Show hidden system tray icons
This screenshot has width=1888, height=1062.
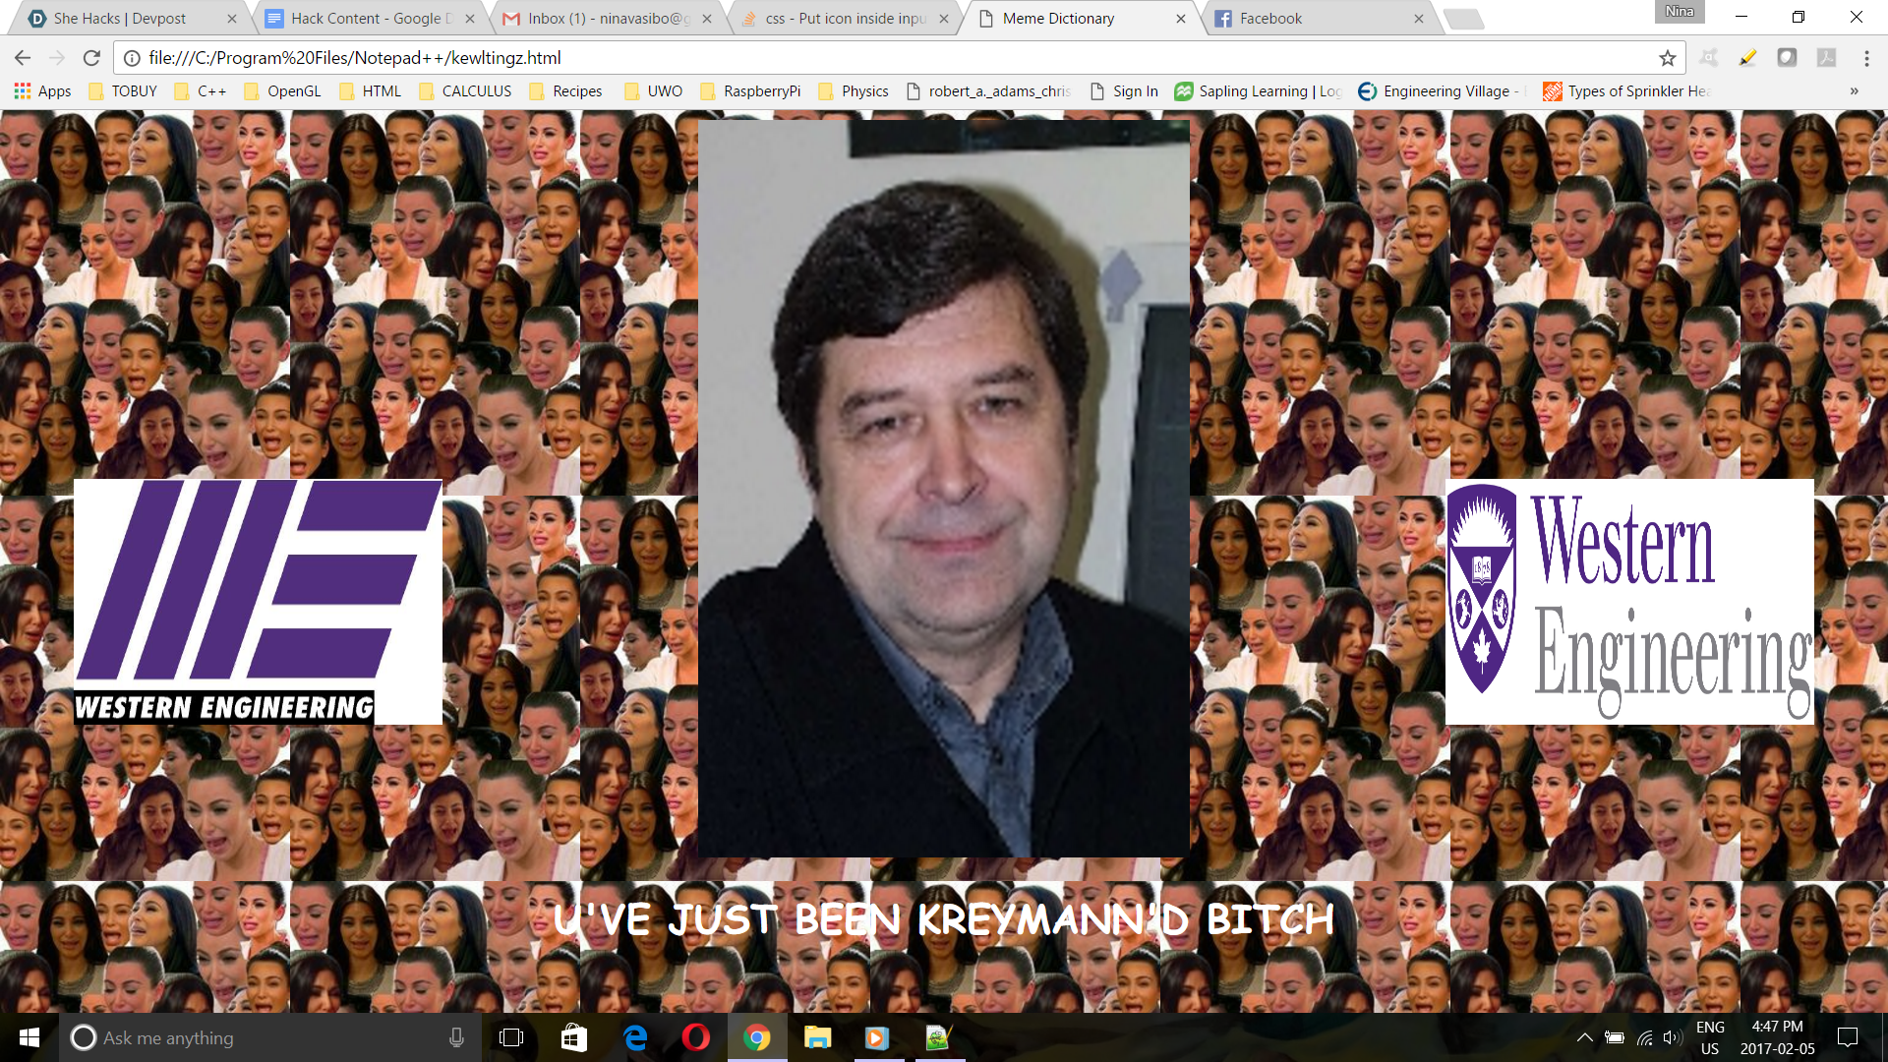1584,1037
